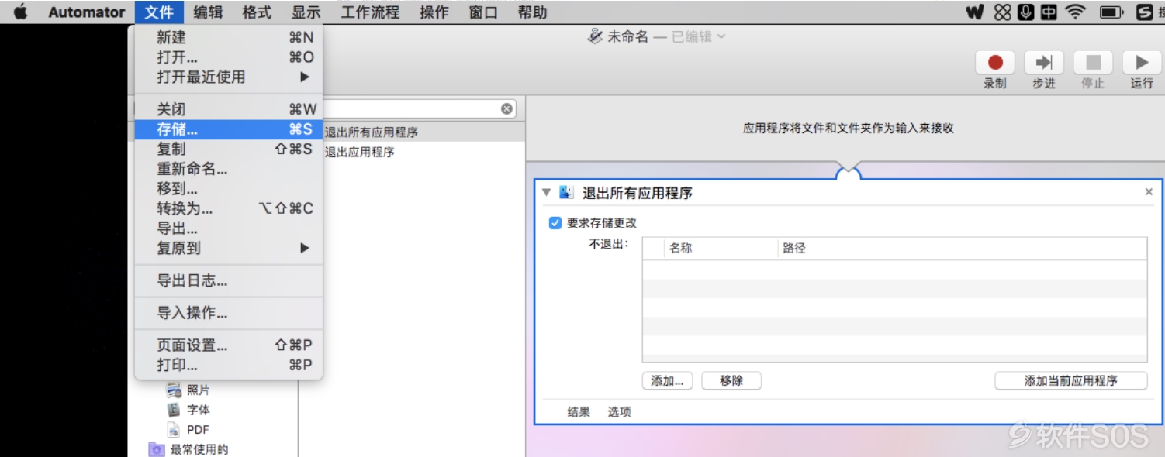Click the 添加... button

[667, 380]
